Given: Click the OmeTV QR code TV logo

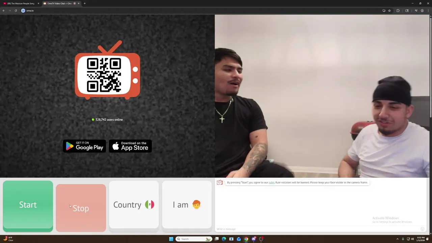Looking at the screenshot, I should pos(107,70).
